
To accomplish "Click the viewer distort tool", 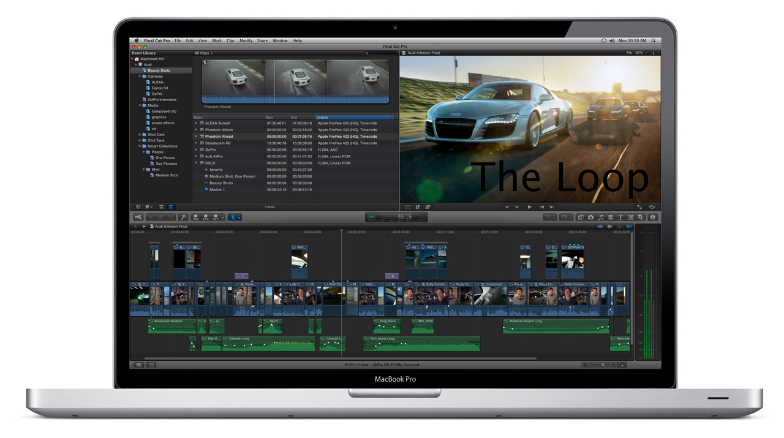I will (428, 207).
